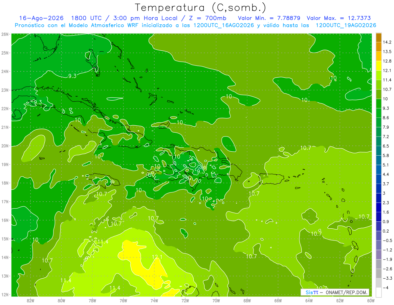
Task: Click the '12.1' contour label on the map
Action: click(157, 257)
